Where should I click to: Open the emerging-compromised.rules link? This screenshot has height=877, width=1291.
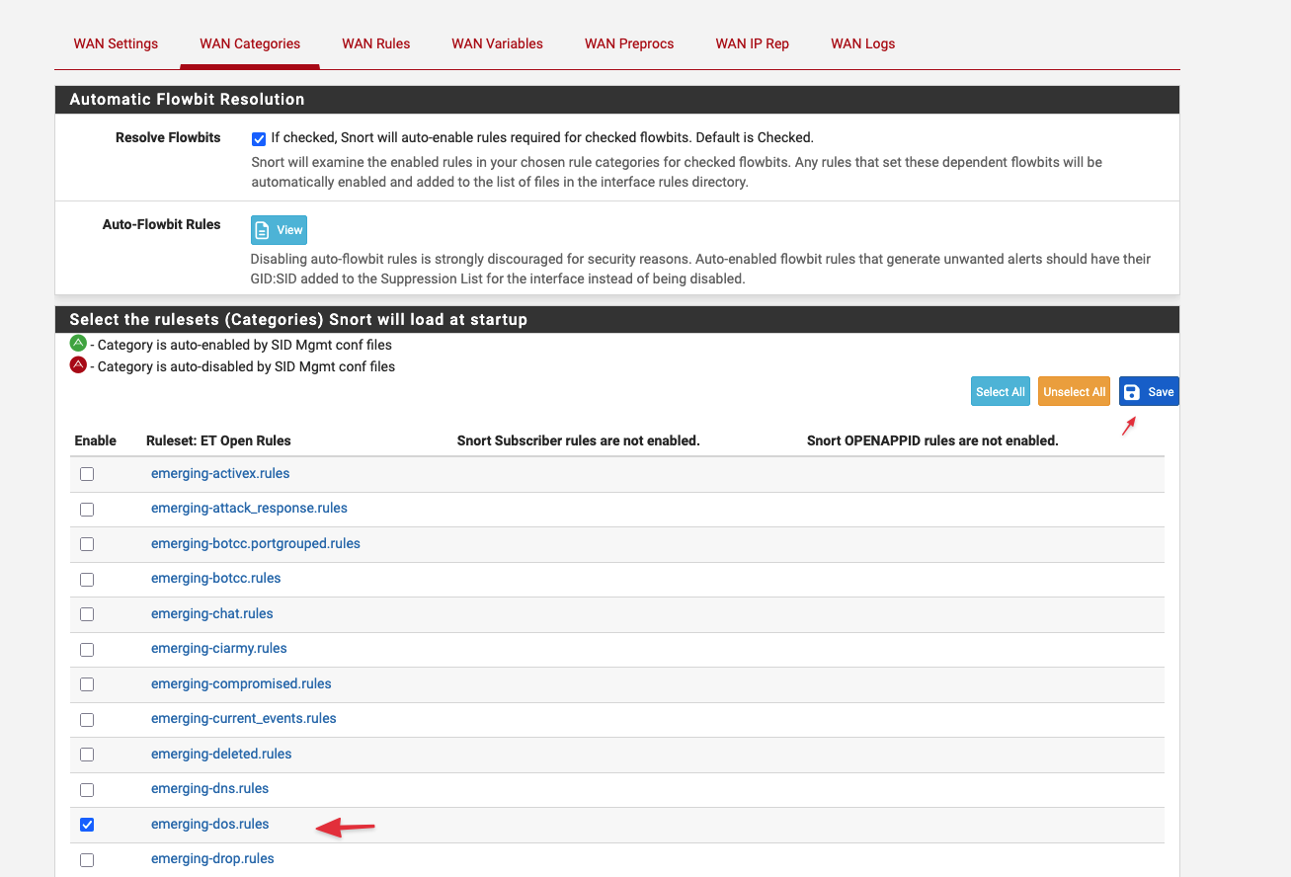pos(241,683)
